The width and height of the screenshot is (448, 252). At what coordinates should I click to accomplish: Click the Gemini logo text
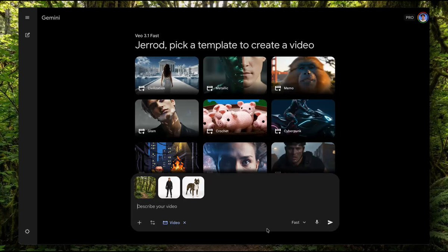(51, 18)
